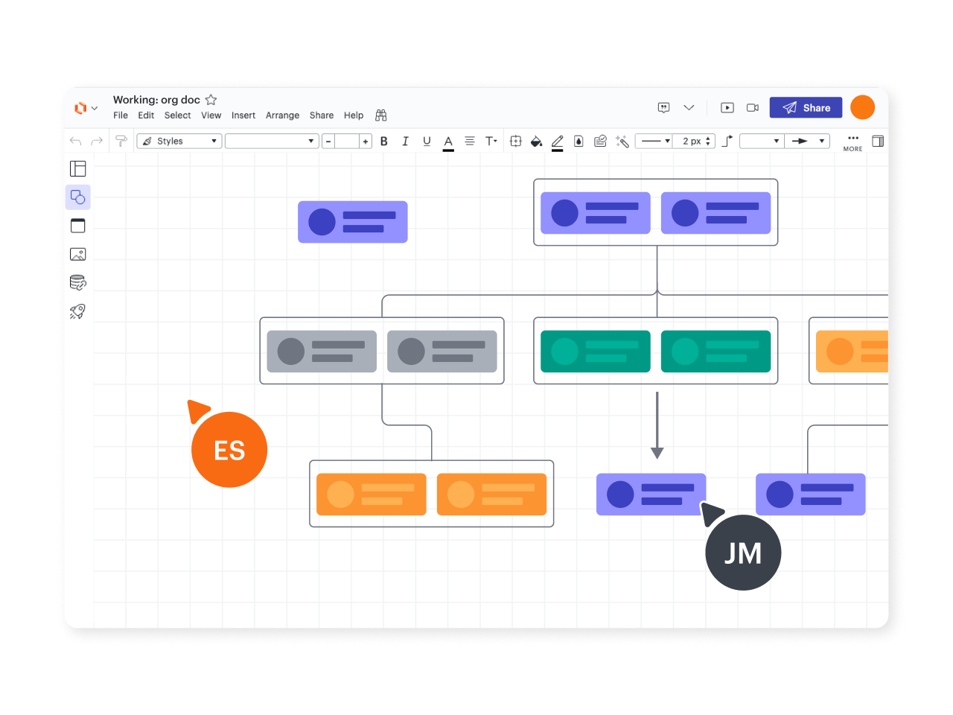Click MORE to show extra toolbar options

tap(852, 142)
